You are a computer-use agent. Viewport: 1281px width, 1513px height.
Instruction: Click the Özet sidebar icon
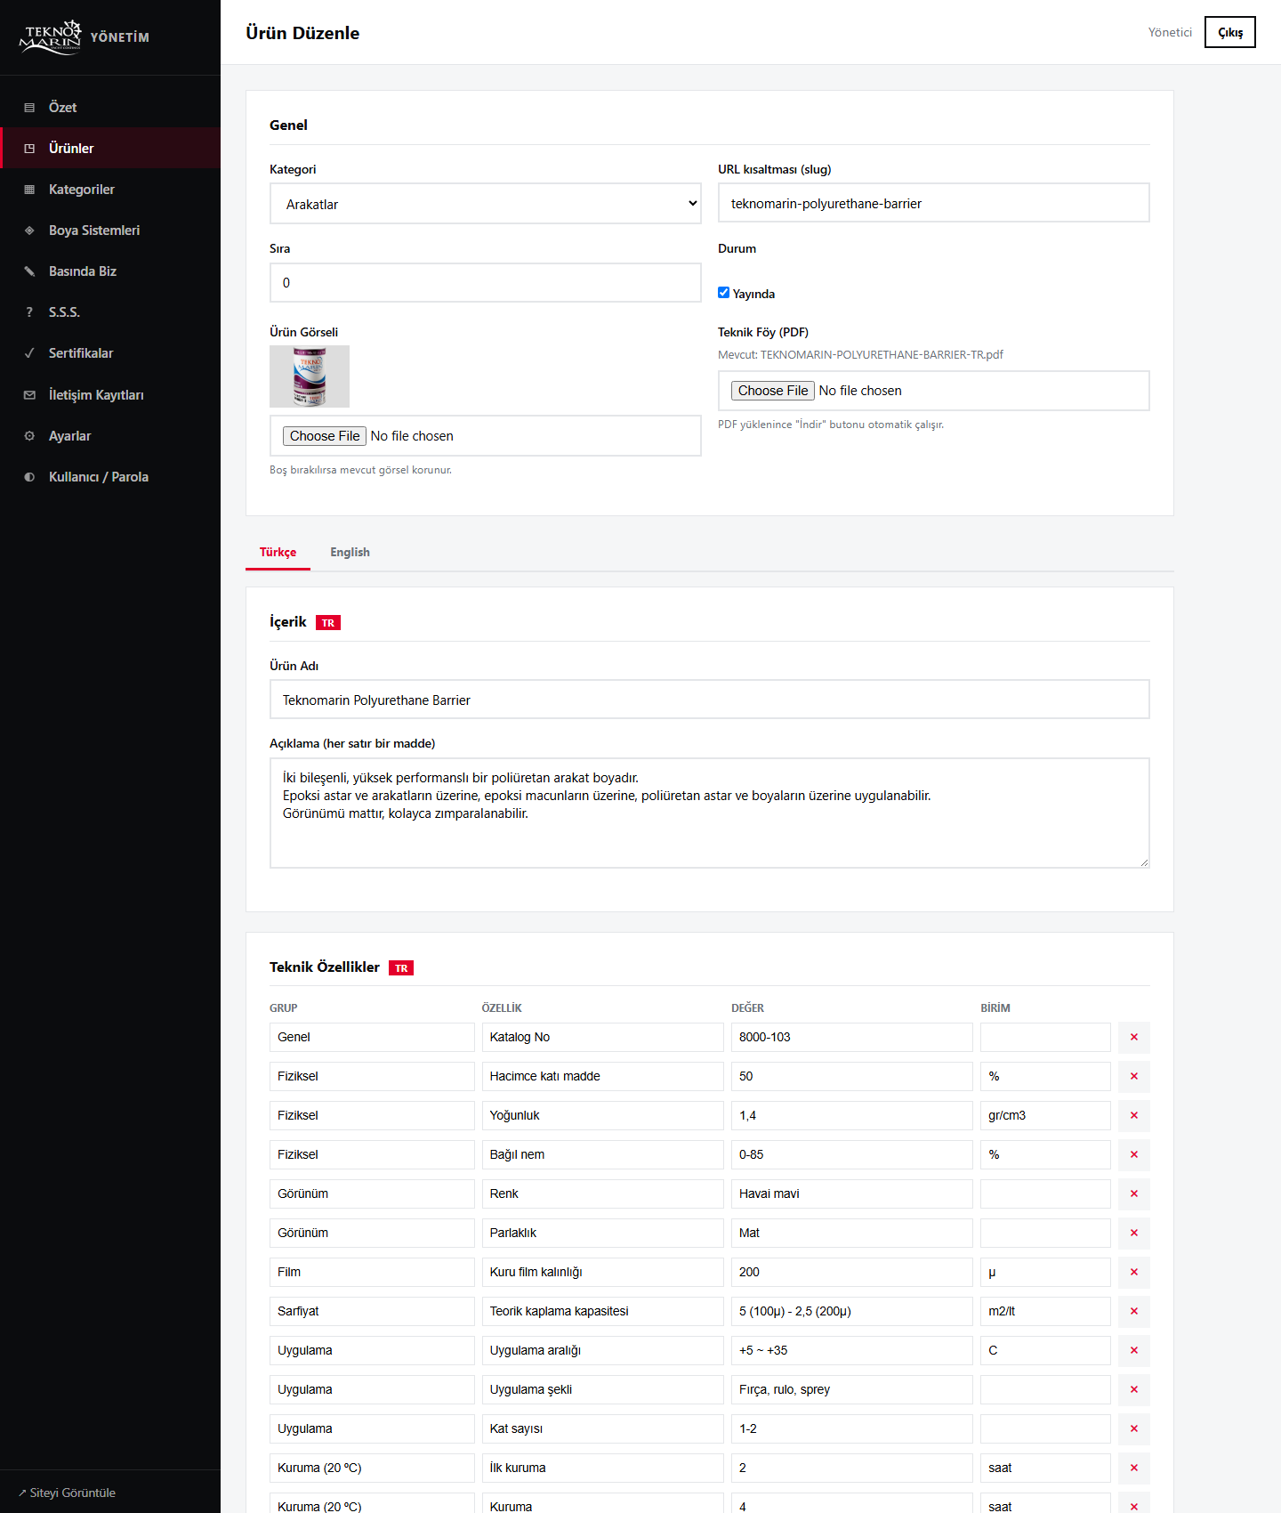29,108
